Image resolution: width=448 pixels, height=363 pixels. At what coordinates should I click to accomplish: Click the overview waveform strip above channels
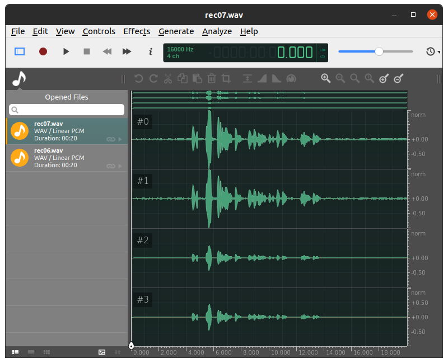pyautogui.click(x=269, y=100)
